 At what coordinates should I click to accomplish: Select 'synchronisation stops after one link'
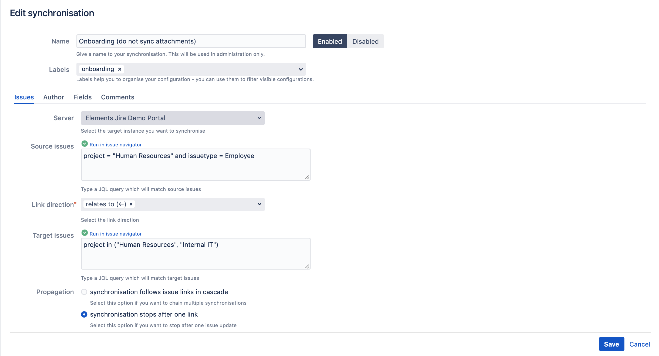pyautogui.click(x=84, y=314)
